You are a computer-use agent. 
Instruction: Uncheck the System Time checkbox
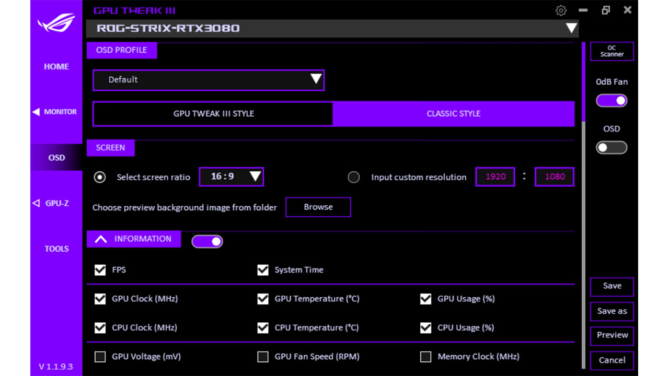point(263,270)
